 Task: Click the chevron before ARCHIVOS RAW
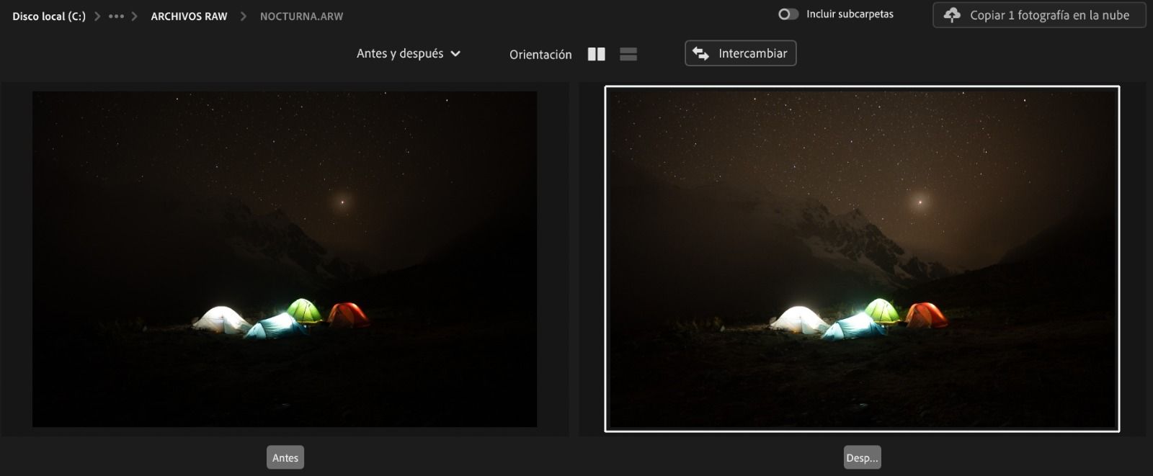[x=134, y=16]
